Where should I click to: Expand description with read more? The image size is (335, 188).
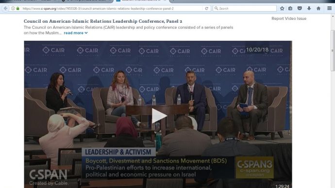76,33
